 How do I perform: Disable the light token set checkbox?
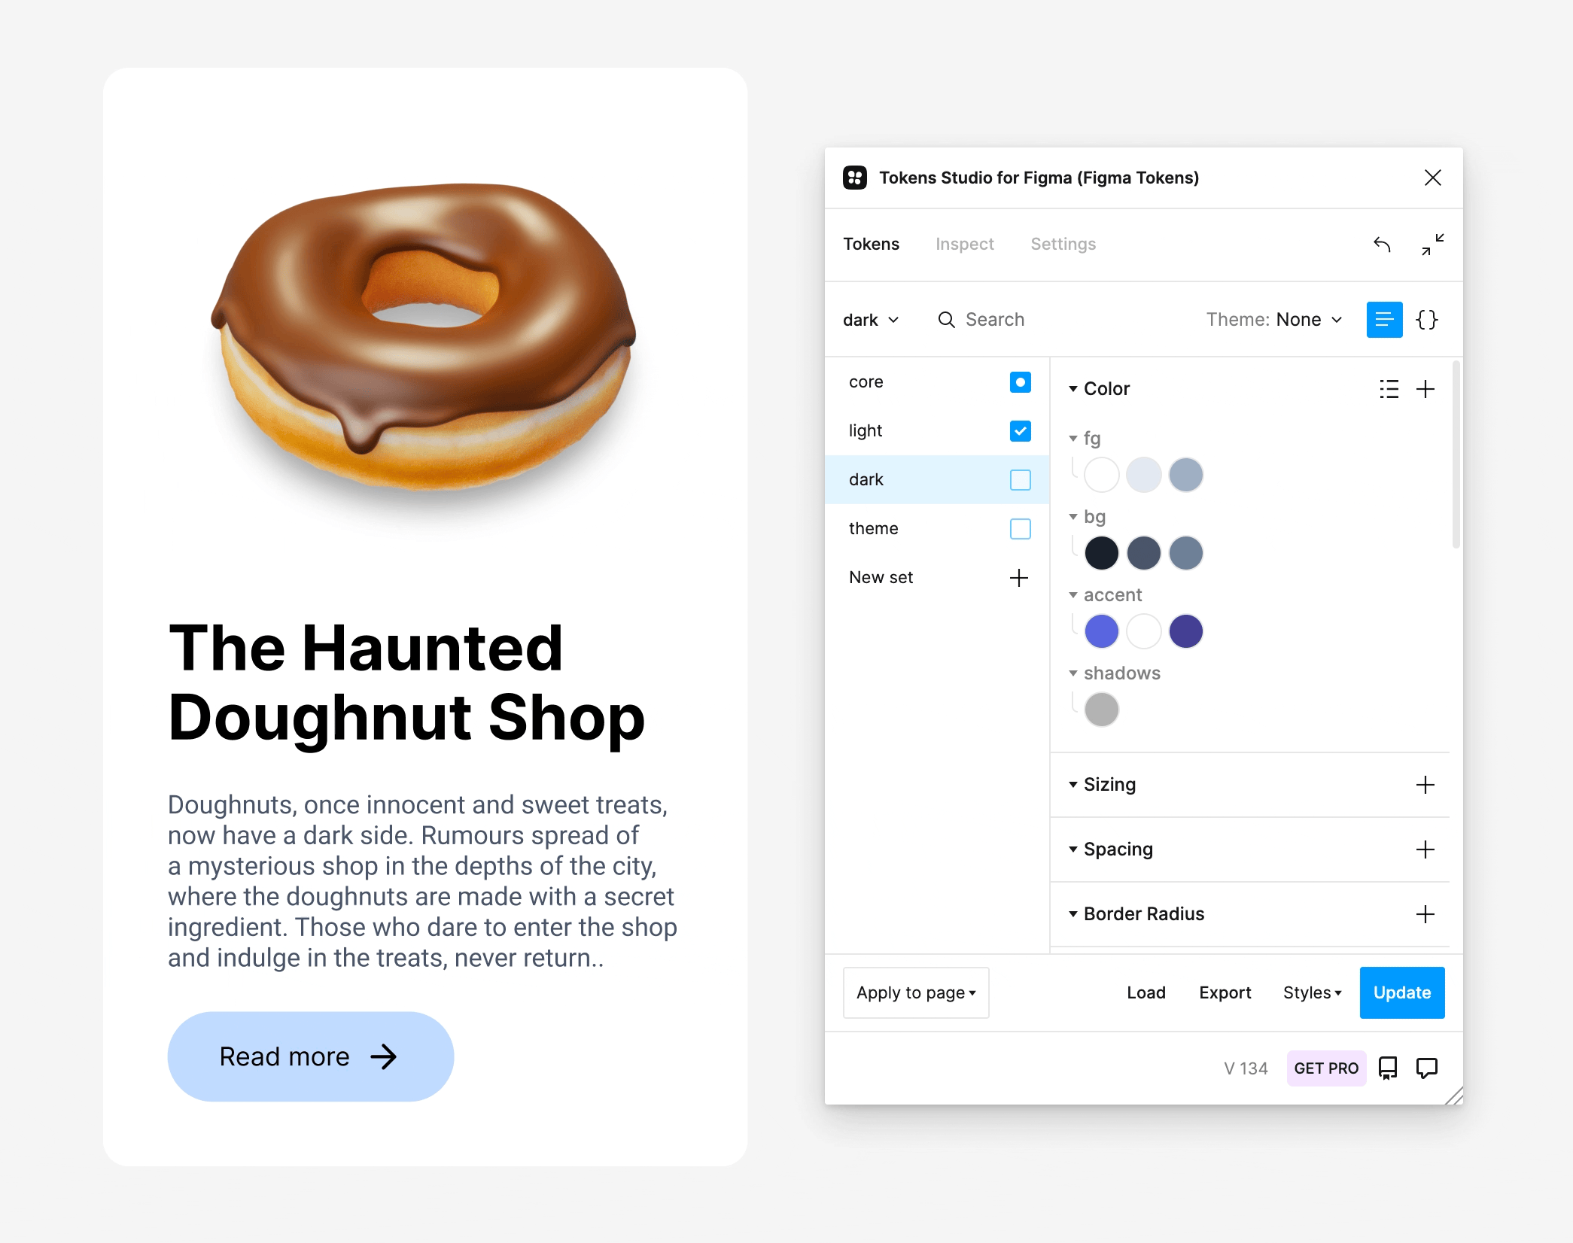pos(1020,430)
